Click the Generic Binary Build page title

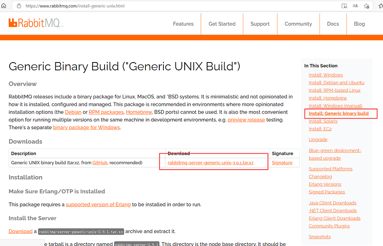124,66
